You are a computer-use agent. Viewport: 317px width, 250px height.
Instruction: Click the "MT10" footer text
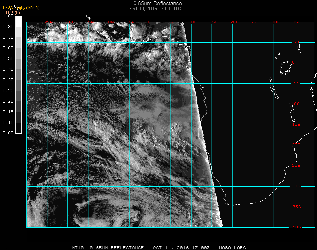78,248
